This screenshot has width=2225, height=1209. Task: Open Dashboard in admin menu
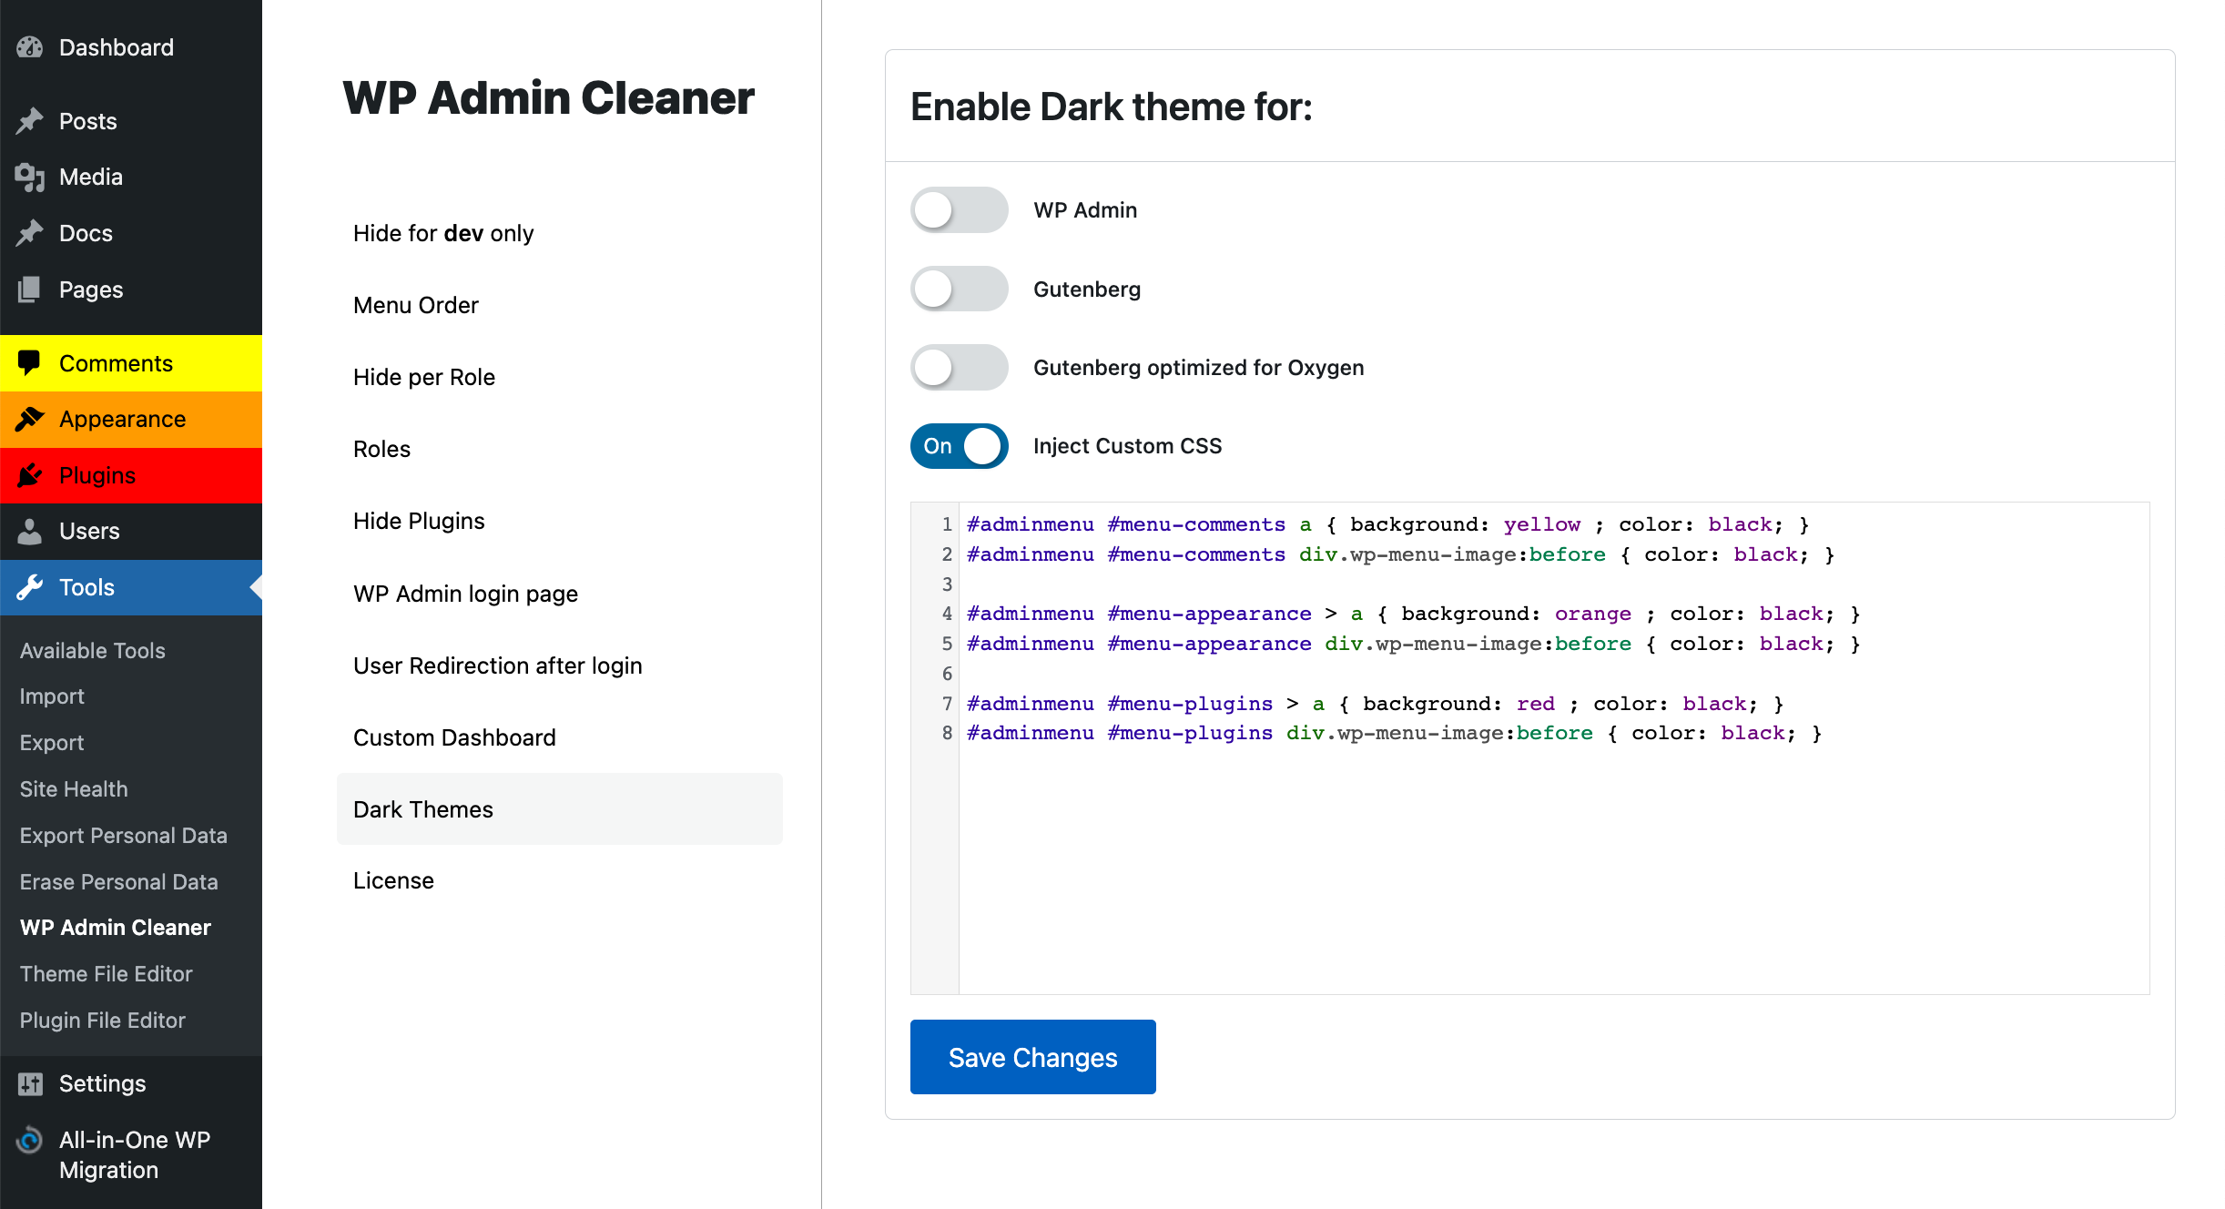(131, 47)
